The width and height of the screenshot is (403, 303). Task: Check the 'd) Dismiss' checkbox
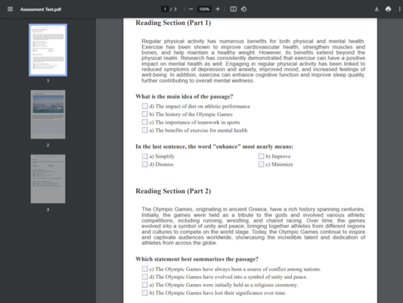145,164
